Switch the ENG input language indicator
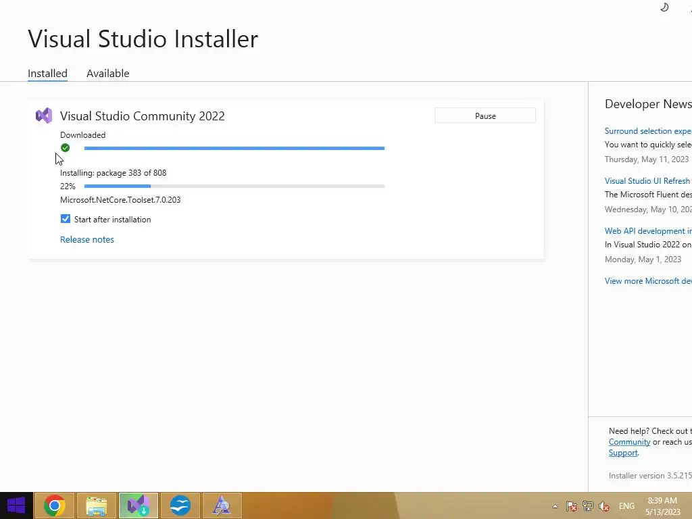This screenshot has width=692, height=519. [x=626, y=506]
